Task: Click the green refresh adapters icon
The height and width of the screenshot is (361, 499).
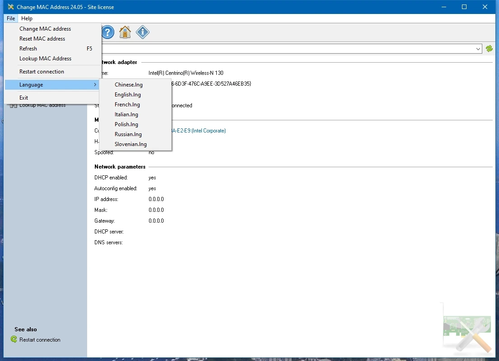Action: tap(489, 49)
